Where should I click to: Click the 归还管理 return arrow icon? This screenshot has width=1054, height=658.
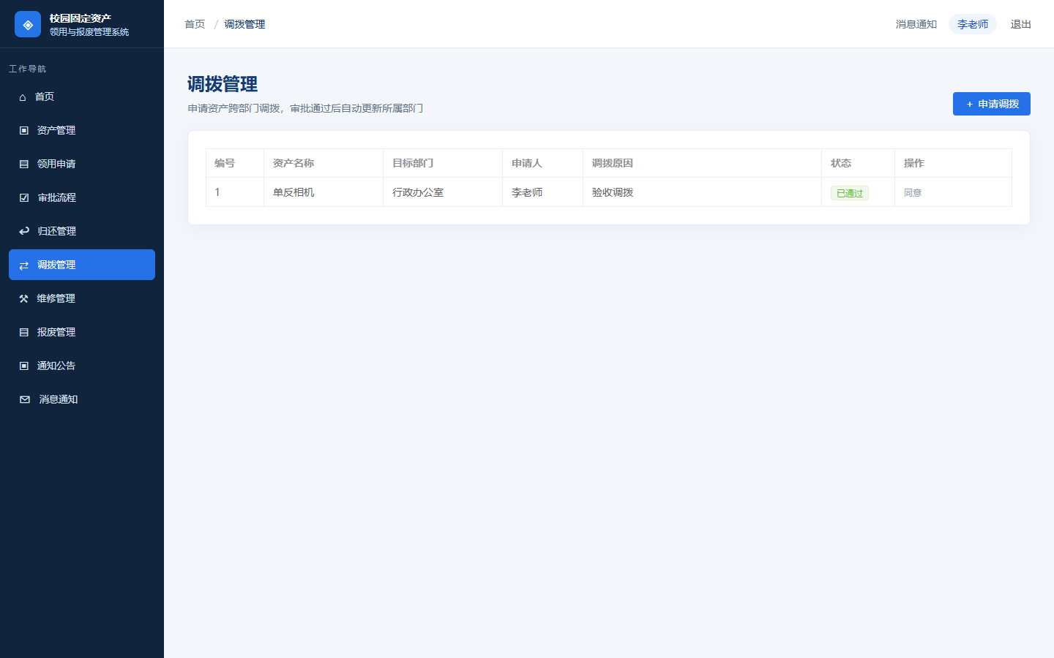(x=24, y=231)
